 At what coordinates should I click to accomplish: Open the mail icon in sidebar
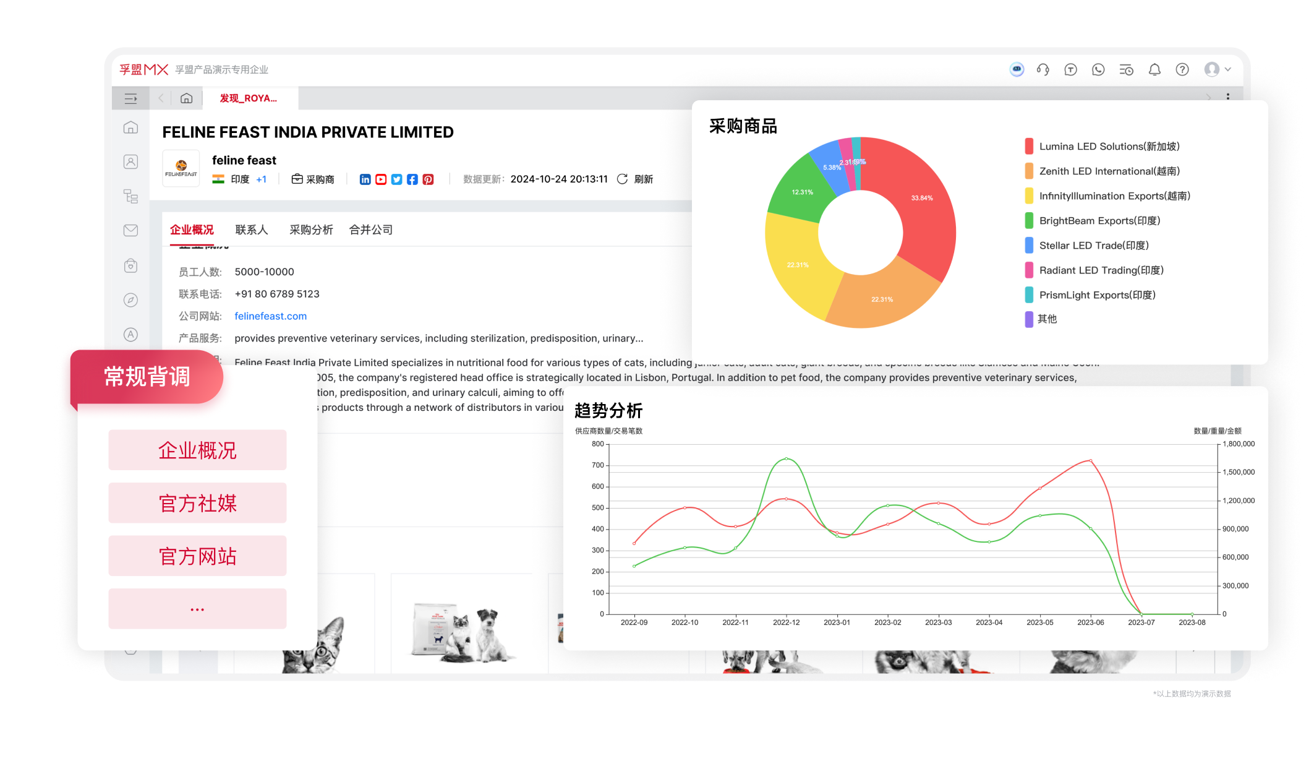click(130, 231)
